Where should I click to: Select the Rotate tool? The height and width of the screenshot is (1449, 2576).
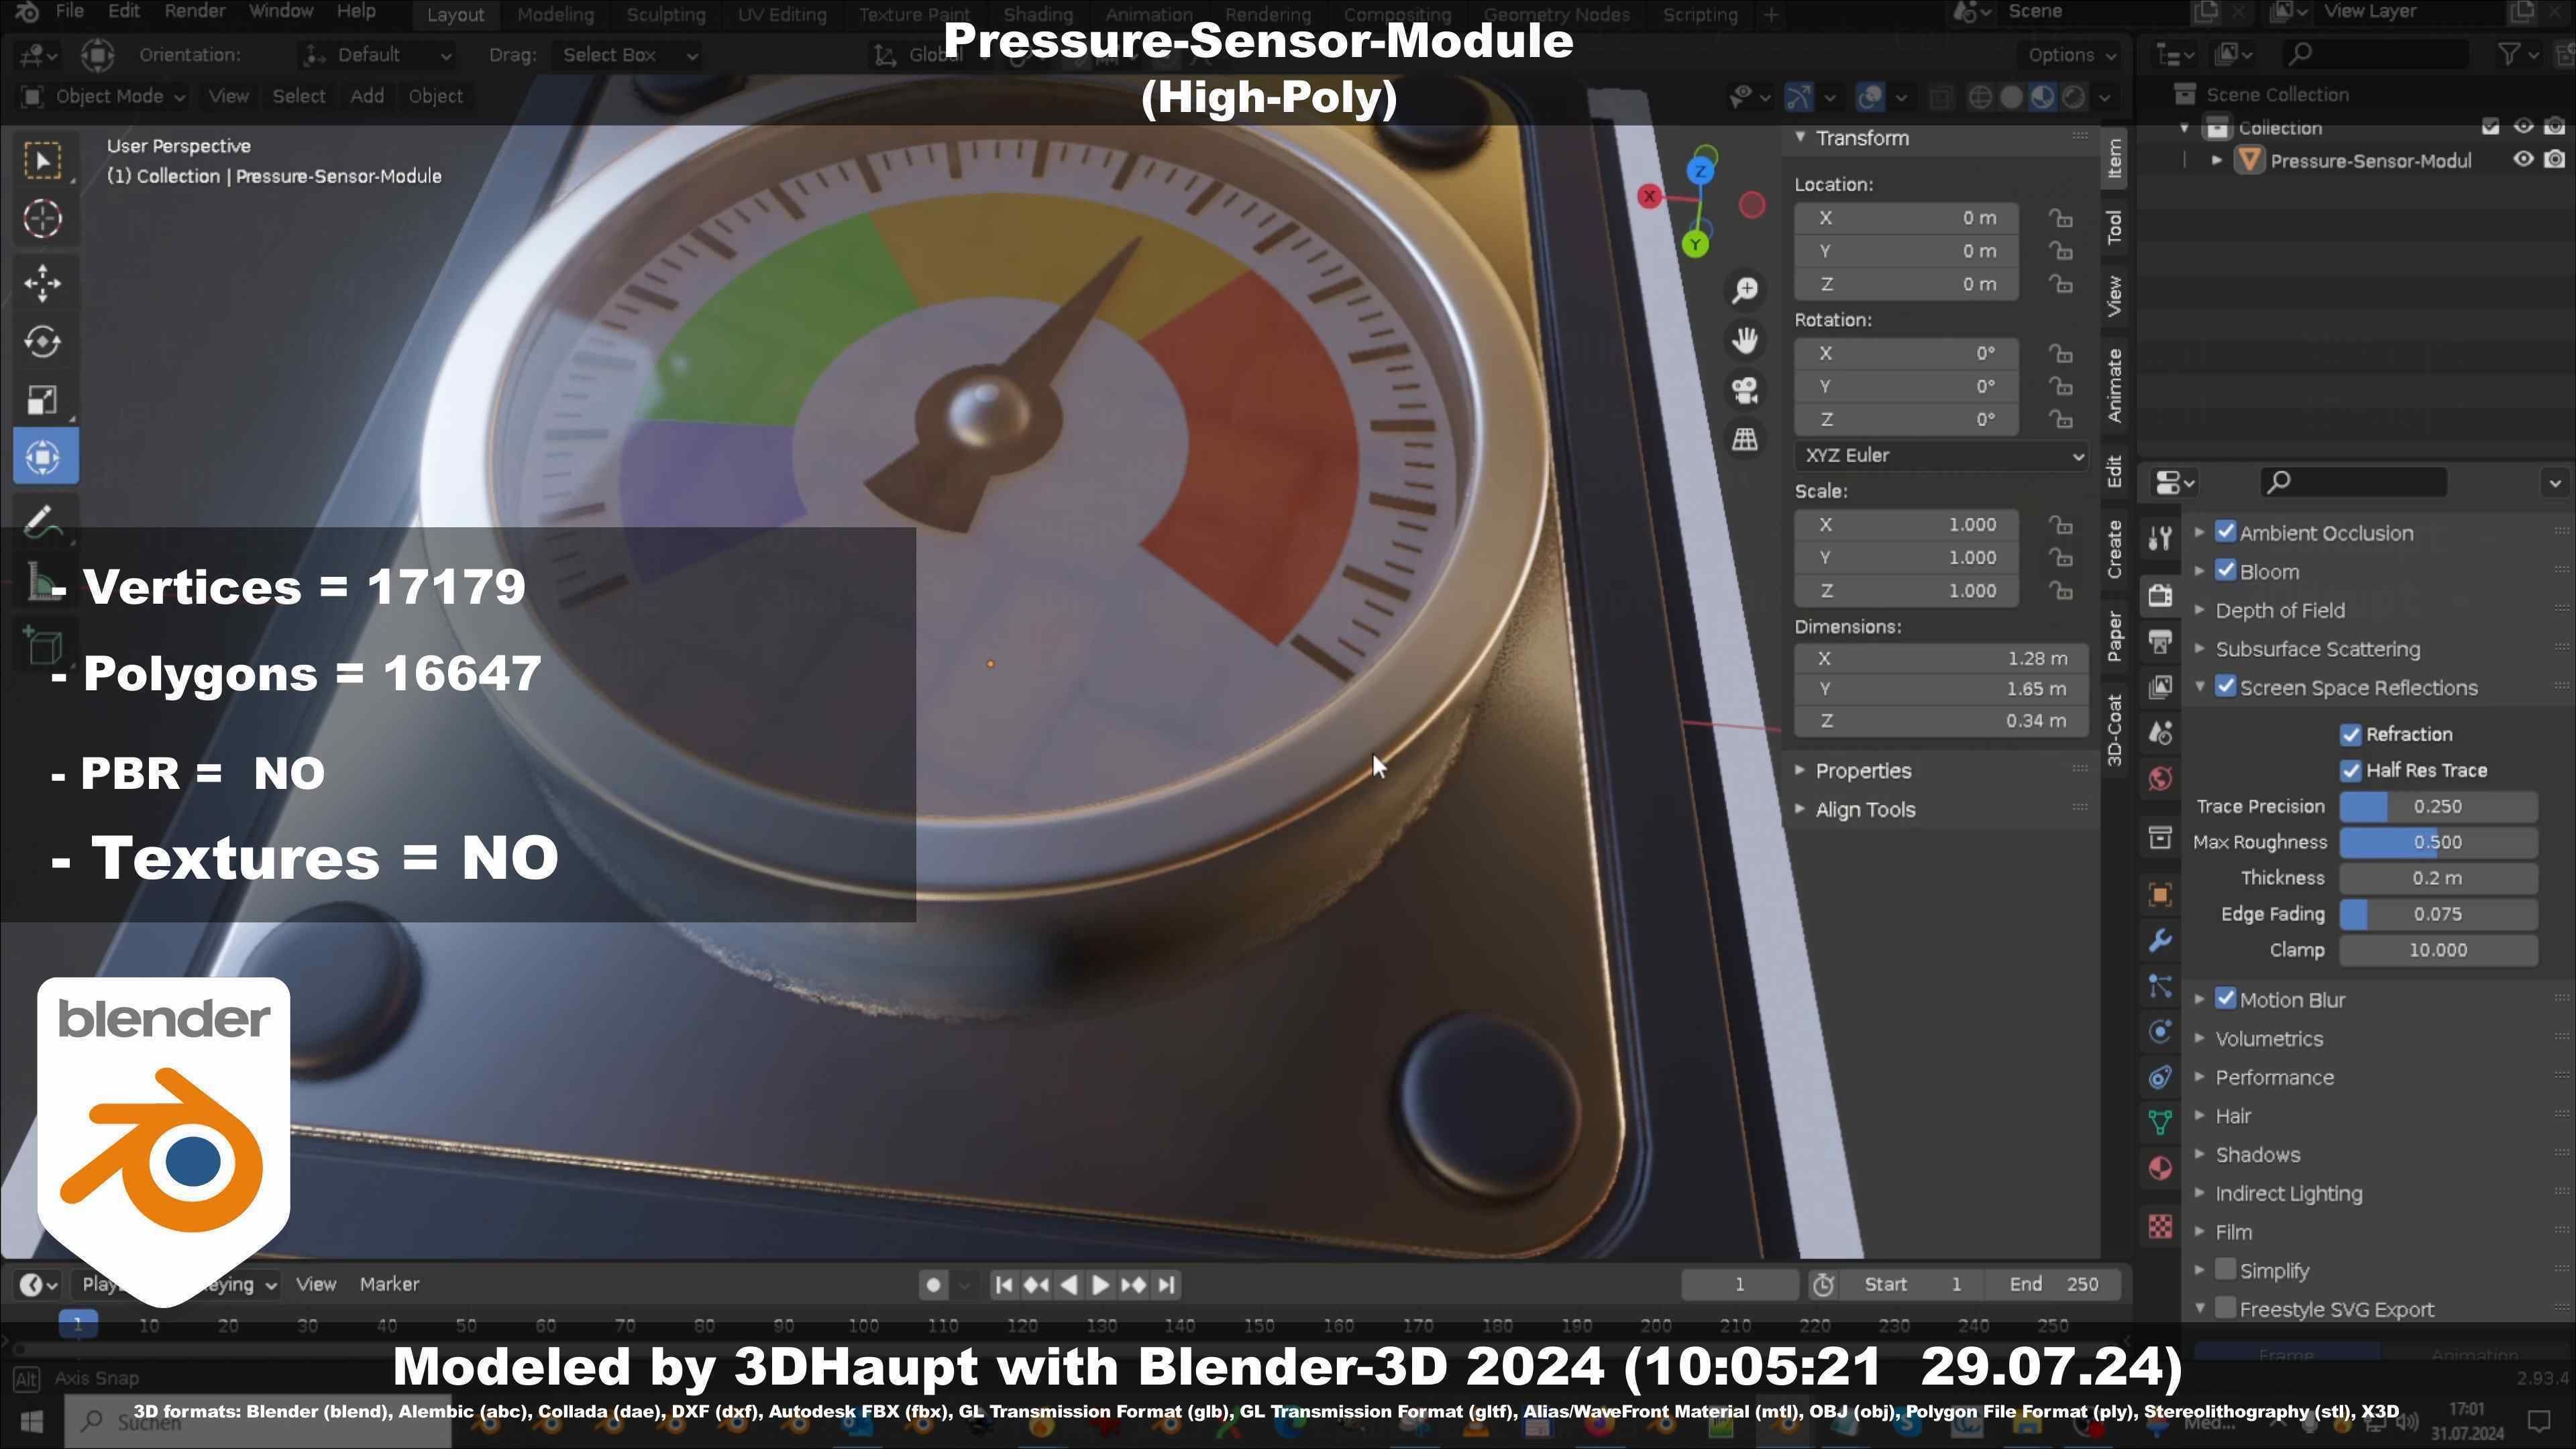pos(43,342)
